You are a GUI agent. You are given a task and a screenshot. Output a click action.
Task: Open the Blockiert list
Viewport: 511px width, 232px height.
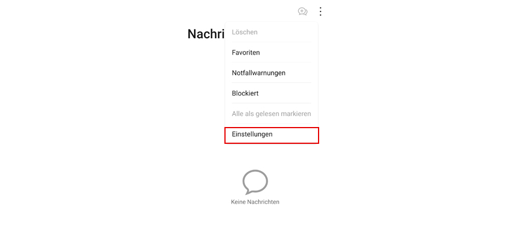coord(245,93)
